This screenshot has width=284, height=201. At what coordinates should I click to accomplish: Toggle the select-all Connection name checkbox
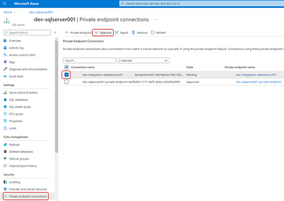[66, 67]
